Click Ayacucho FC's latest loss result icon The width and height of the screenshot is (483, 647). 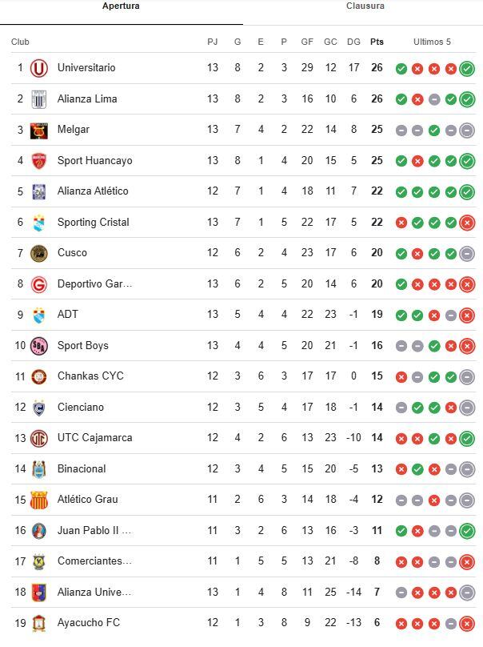pos(467,624)
